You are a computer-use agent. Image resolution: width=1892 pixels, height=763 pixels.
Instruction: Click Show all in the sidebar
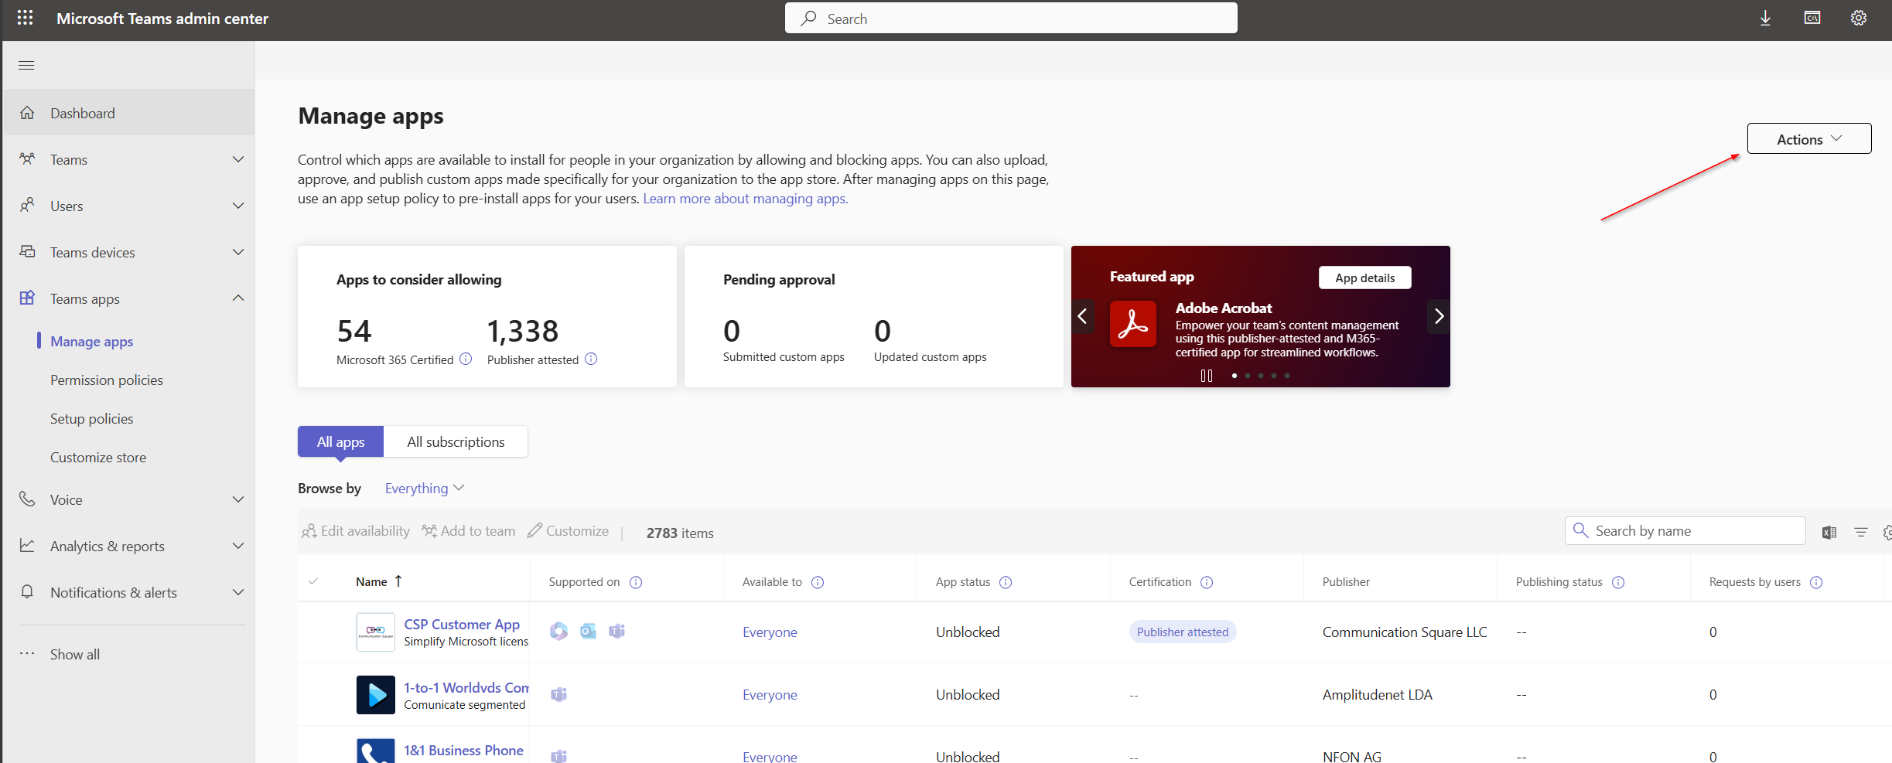[x=75, y=654]
